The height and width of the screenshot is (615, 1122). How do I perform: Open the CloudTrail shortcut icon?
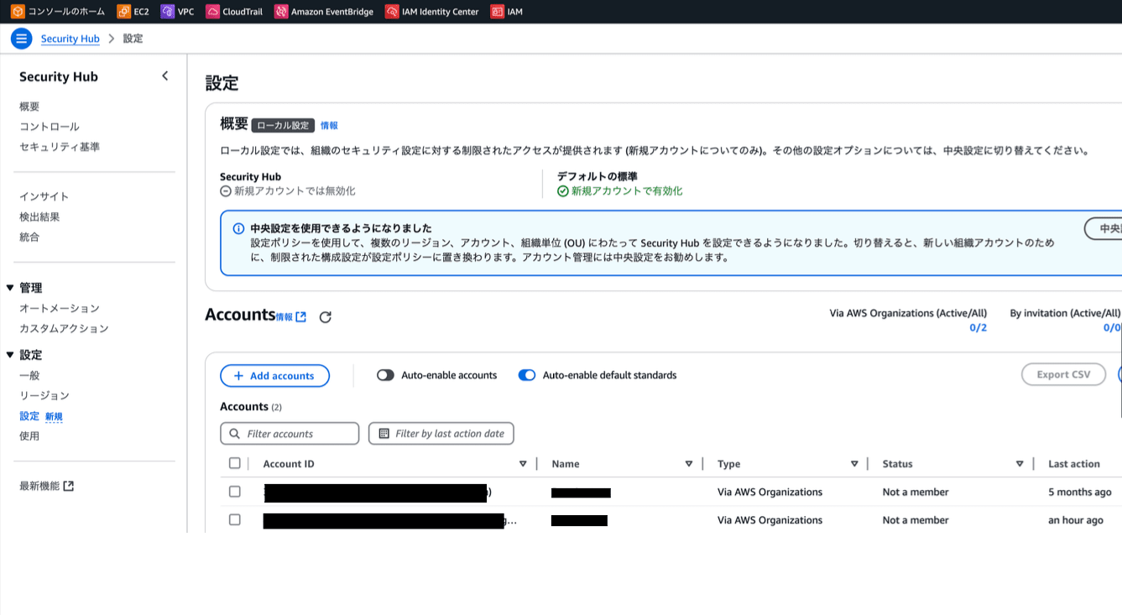point(212,12)
